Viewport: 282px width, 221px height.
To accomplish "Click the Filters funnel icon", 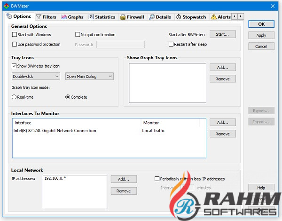I will 39,17.
